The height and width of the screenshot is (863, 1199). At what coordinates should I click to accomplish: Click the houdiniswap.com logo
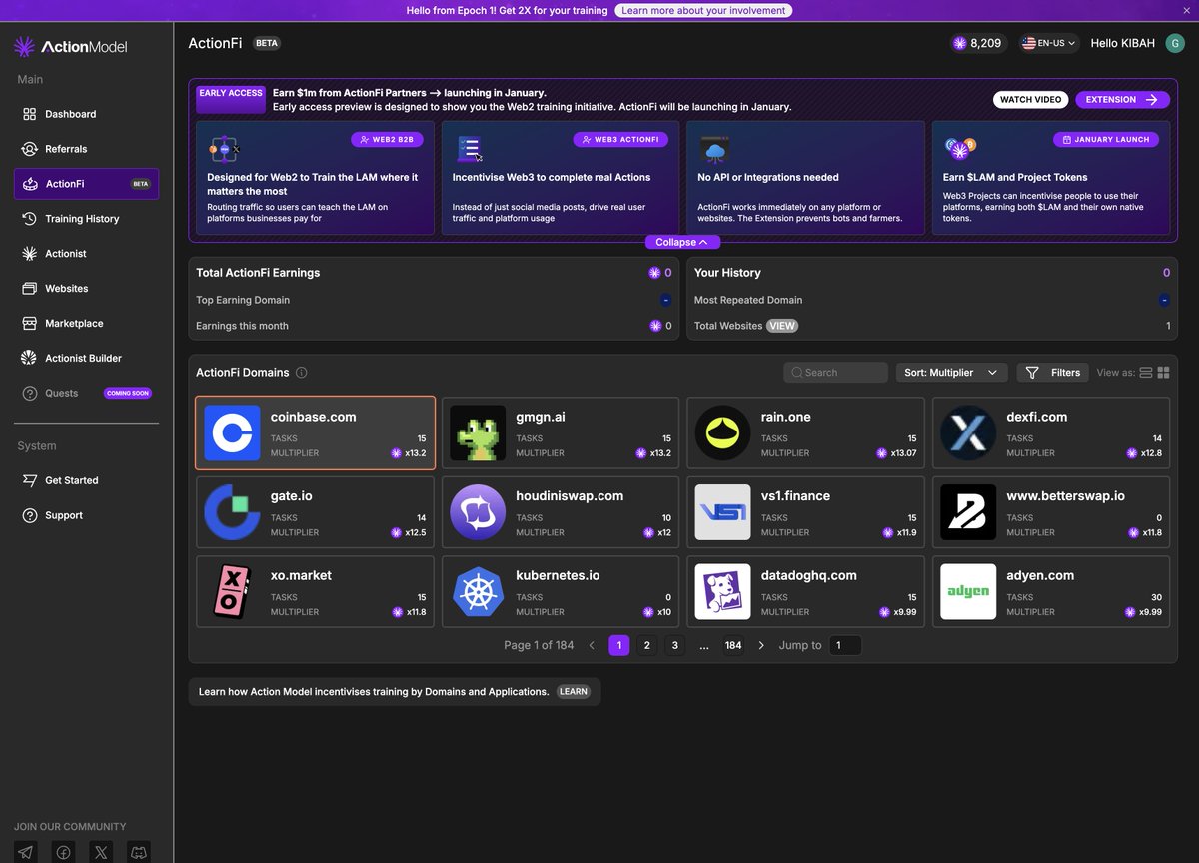coord(478,512)
